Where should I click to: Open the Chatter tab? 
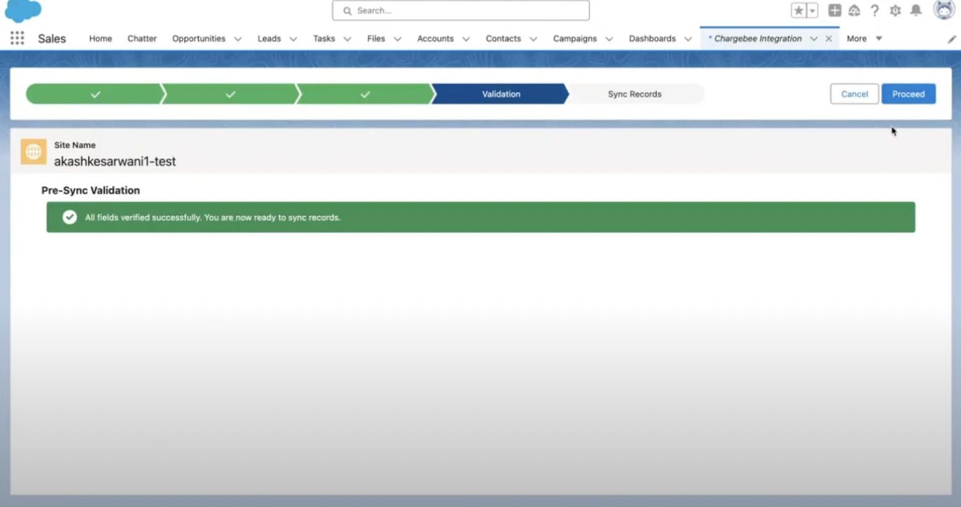tap(142, 38)
